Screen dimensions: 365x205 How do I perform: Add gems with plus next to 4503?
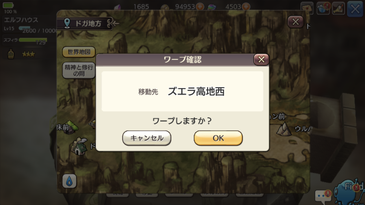pos(246,7)
